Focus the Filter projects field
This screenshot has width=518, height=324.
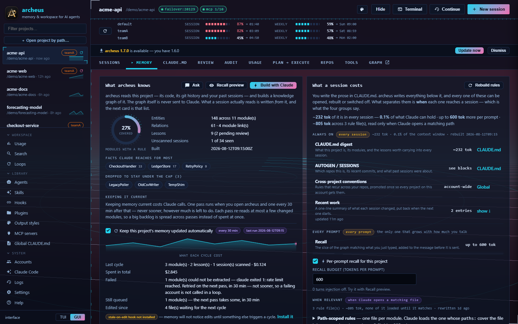point(45,29)
